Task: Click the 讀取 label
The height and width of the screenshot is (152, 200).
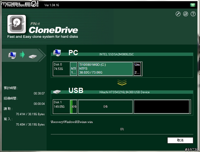Action: coord(8,109)
